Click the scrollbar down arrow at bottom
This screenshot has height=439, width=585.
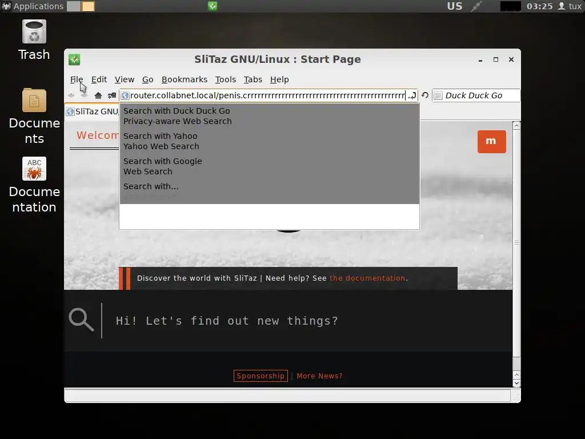click(x=516, y=383)
